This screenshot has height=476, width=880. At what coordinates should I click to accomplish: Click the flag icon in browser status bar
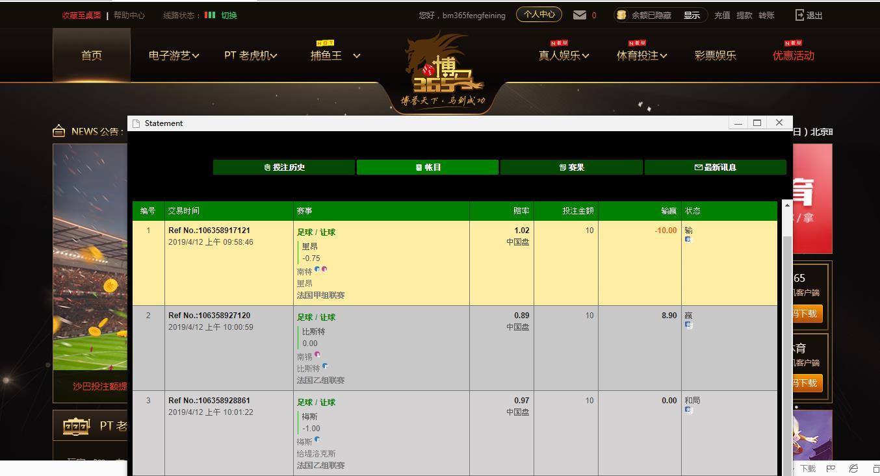[831, 468]
